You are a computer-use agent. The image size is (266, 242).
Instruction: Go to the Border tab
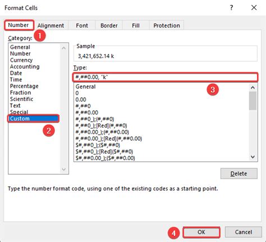109,25
